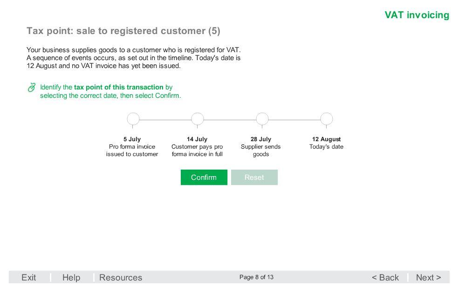Screen dimensions: 451x287
Task: Click the '12 August' date label
Action: point(327,139)
